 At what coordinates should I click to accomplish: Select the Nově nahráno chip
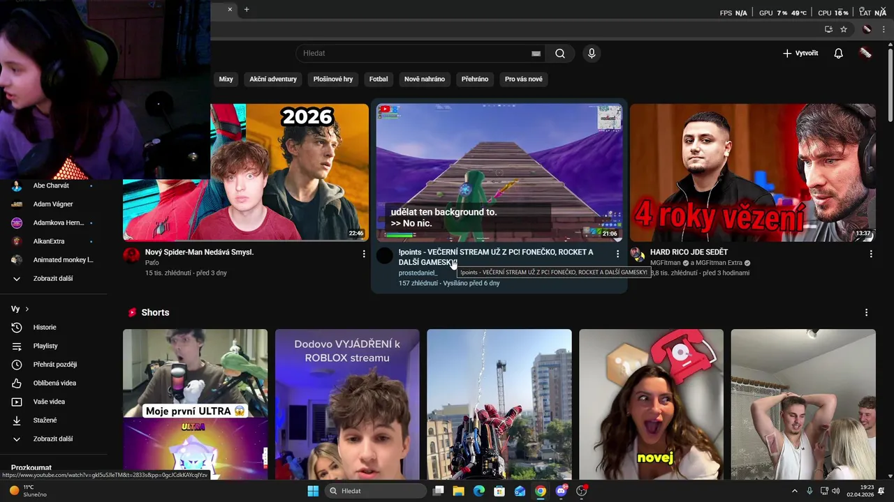(425, 79)
